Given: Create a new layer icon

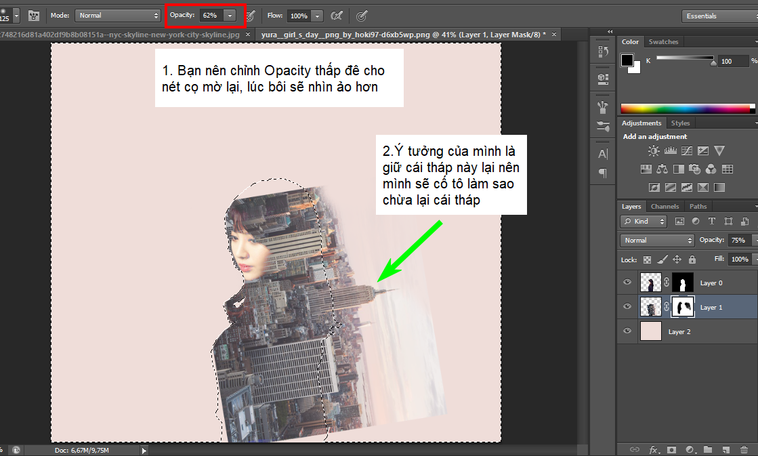Looking at the screenshot, I should 725,449.
